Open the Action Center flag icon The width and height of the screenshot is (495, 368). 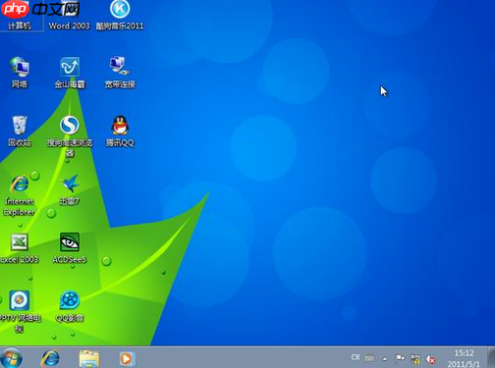(400, 359)
